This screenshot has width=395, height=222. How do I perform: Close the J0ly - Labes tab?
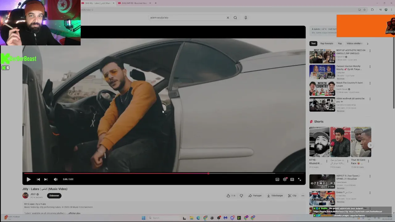point(113,3)
